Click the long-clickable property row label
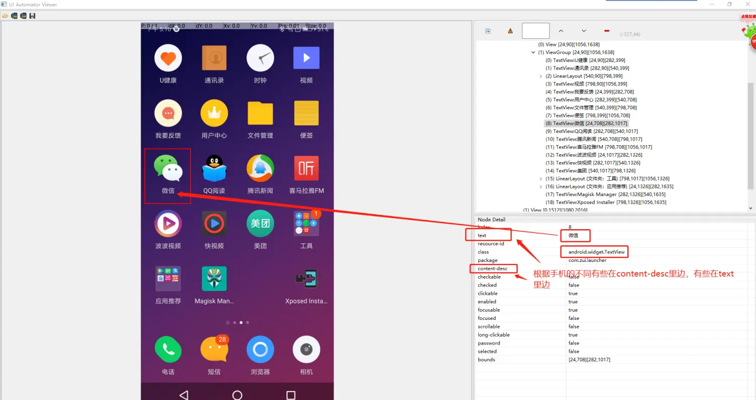Viewport: 756px width, 400px height. pos(493,335)
